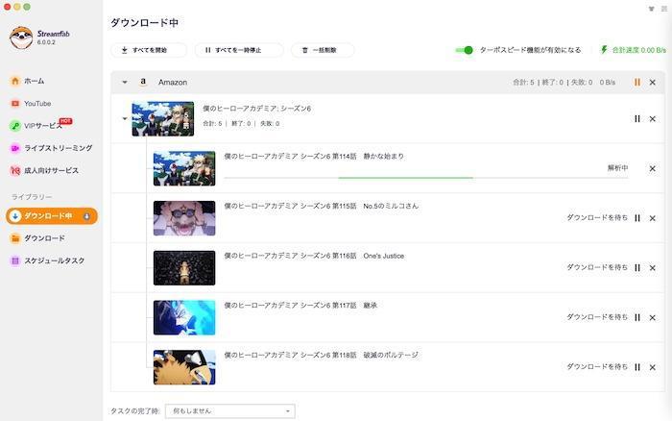Start all downloads with すべてを開始
The width and height of the screenshot is (672, 421).
149,50
